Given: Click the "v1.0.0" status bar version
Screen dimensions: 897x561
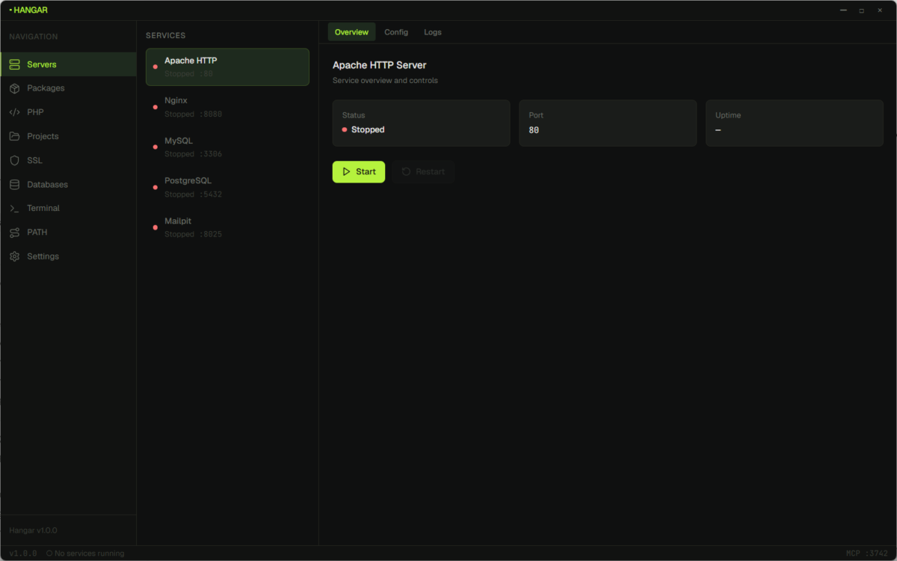Looking at the screenshot, I should tap(23, 554).
